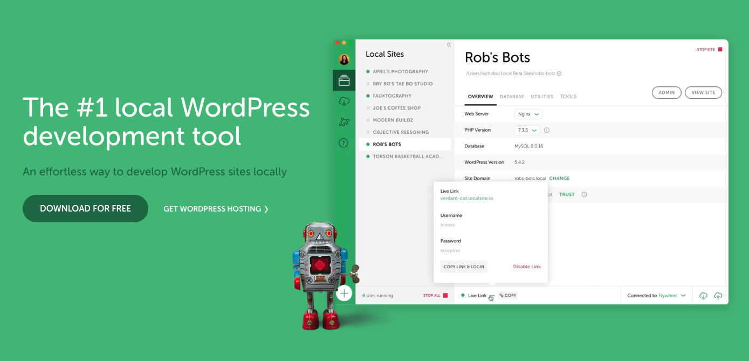Click the password value 'receptive'
Viewport: 749px width, 361px height.
[x=450, y=251]
